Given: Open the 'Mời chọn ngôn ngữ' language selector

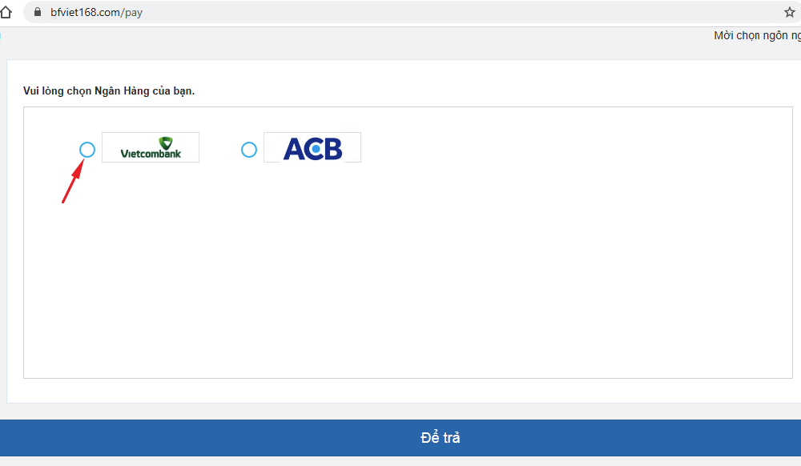Looking at the screenshot, I should coord(757,36).
